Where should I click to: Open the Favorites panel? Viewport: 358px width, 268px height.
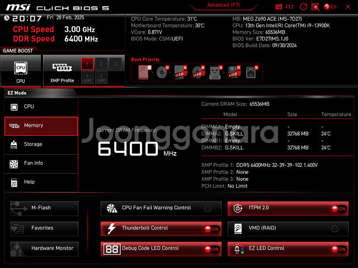pos(44,228)
